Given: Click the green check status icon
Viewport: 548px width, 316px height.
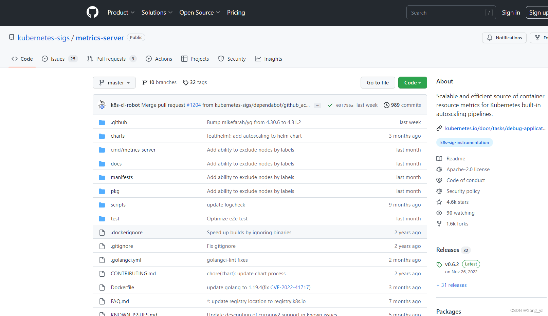Looking at the screenshot, I should pyautogui.click(x=330, y=105).
